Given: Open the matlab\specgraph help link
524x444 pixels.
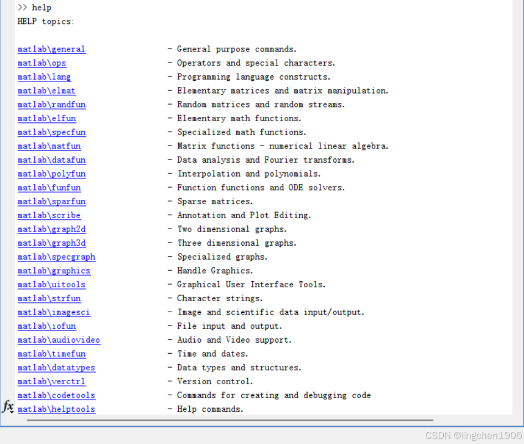Looking at the screenshot, I should coord(56,257).
